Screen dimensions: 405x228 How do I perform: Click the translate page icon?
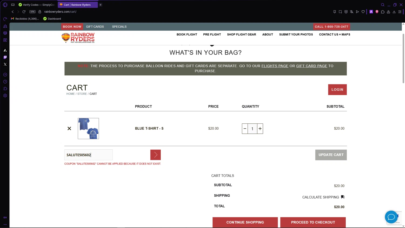[x=352, y=12]
